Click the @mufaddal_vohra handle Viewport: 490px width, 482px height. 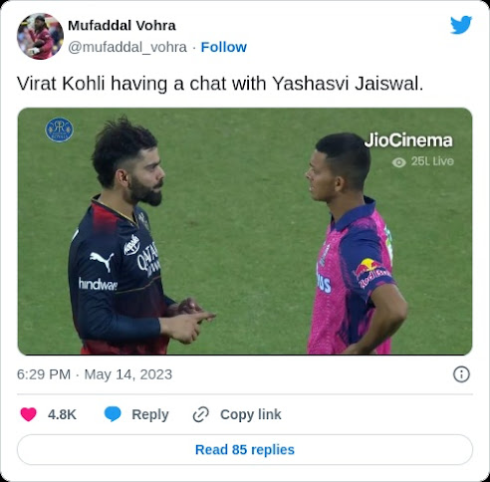(127, 47)
